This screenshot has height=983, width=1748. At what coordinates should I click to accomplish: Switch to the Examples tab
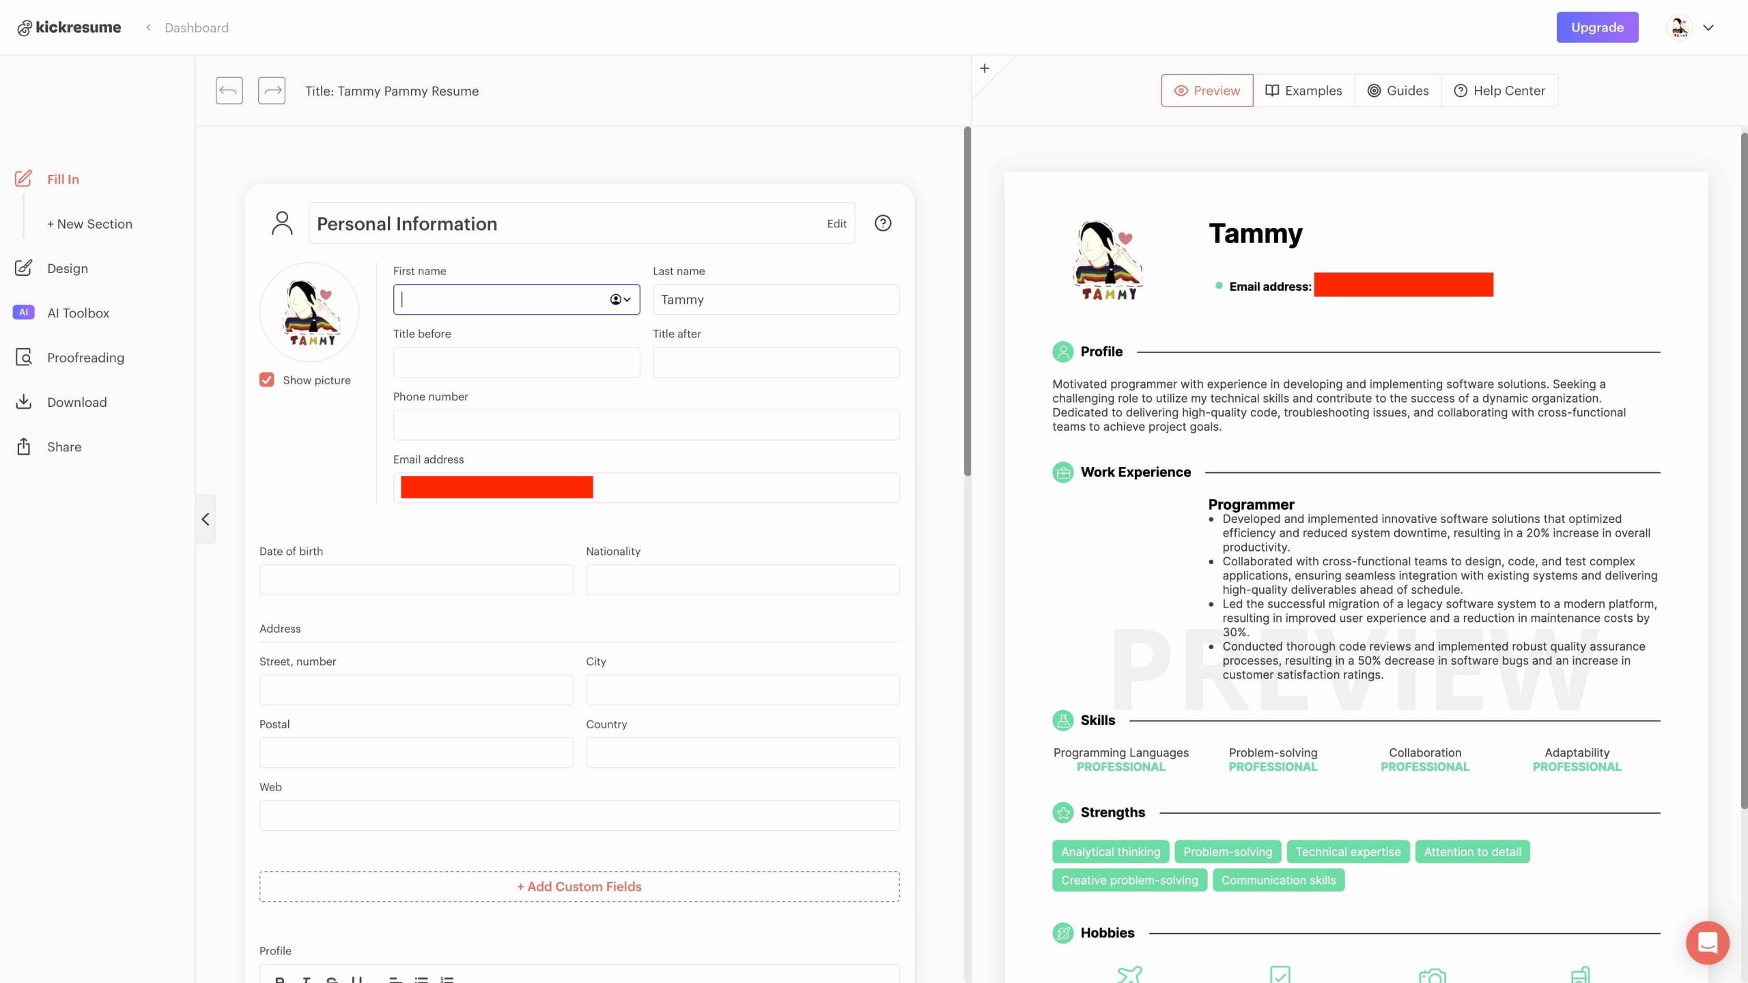click(1303, 91)
